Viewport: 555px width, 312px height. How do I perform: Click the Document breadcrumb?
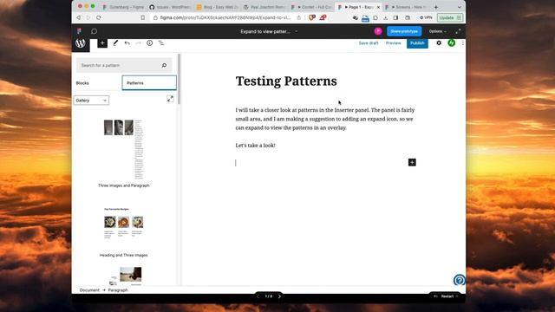[89, 290]
